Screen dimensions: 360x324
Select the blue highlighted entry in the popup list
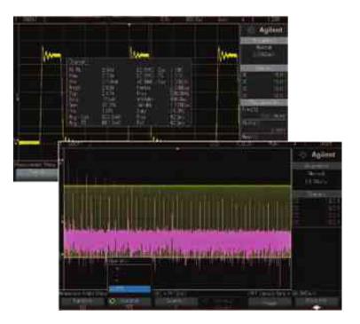pos(129,288)
